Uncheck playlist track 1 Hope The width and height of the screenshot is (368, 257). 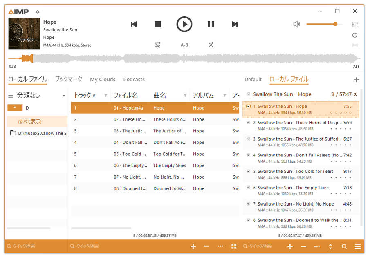248,106
